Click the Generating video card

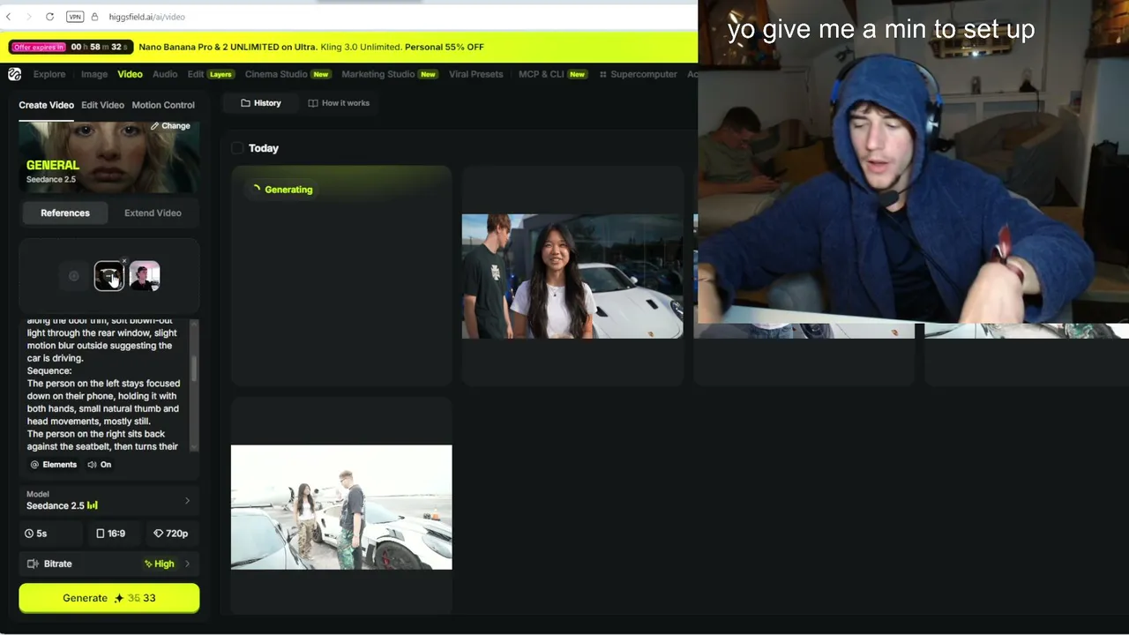pos(341,276)
